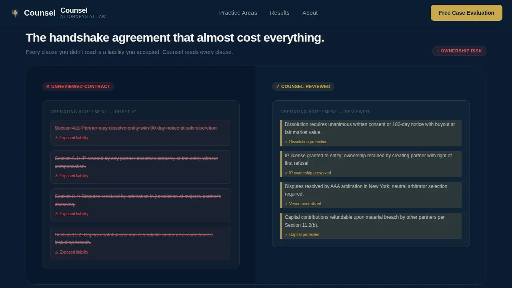Click the Capital protected checkmark label
The image size is (512, 288).
[x=302, y=235]
